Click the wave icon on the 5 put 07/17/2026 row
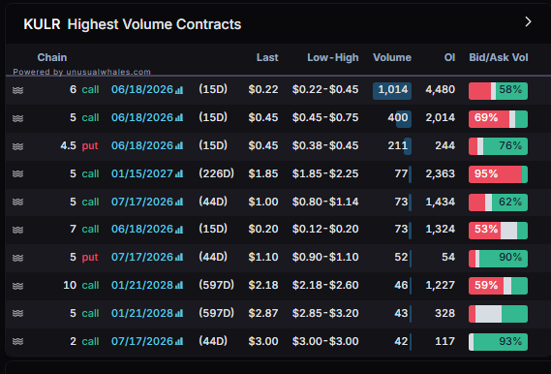Screen dimensions: 551x374 18,258
